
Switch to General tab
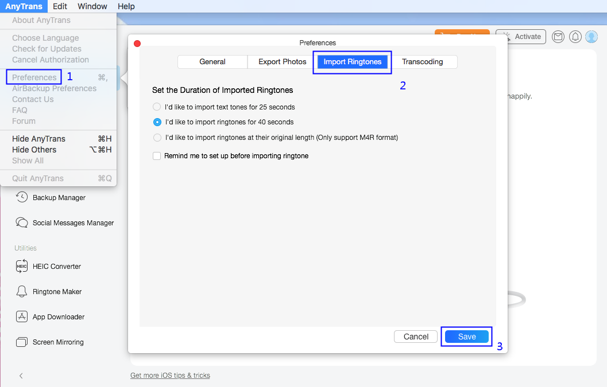(212, 62)
